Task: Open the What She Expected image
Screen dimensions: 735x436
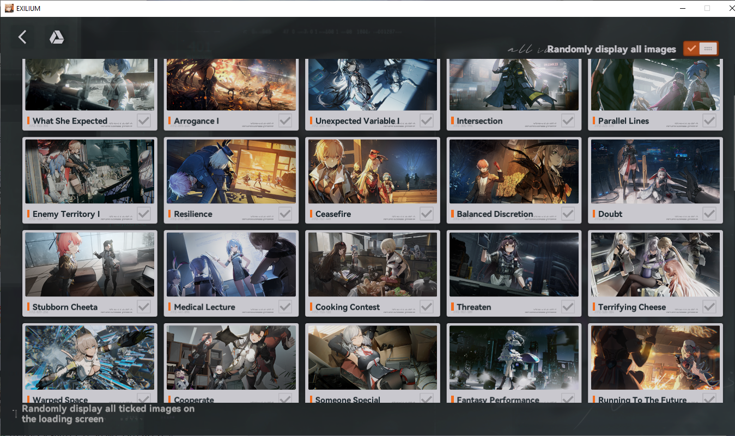Action: pos(90,85)
